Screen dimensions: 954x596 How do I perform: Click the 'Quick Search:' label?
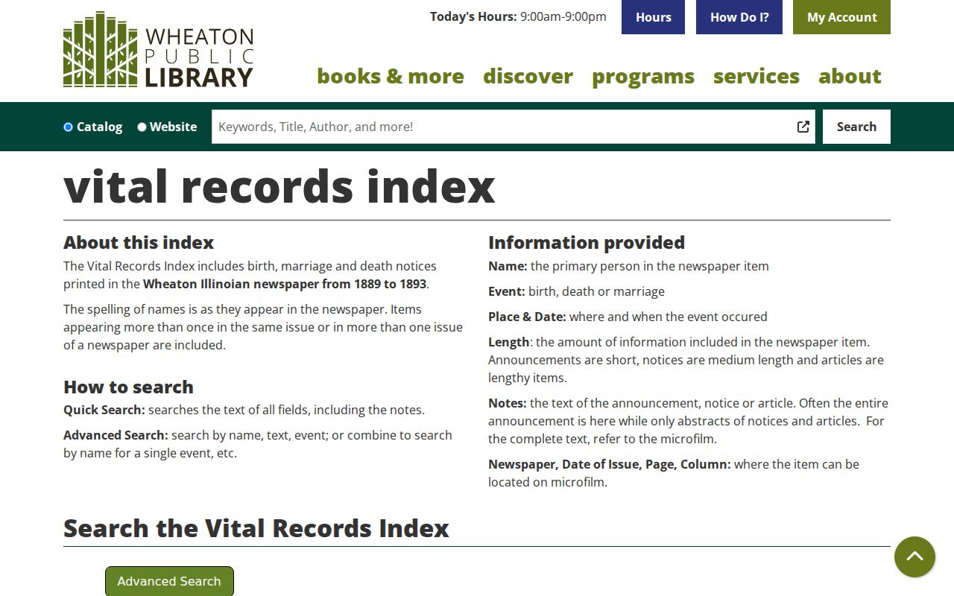pyautogui.click(x=104, y=410)
